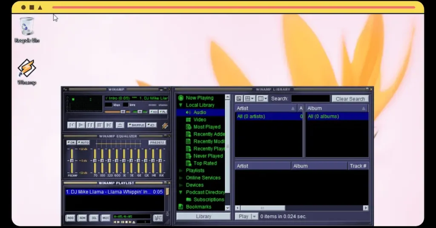The width and height of the screenshot is (436, 228).
Task: Click mini Eject button in playlist window
Action: pyautogui.click(x=134, y=222)
